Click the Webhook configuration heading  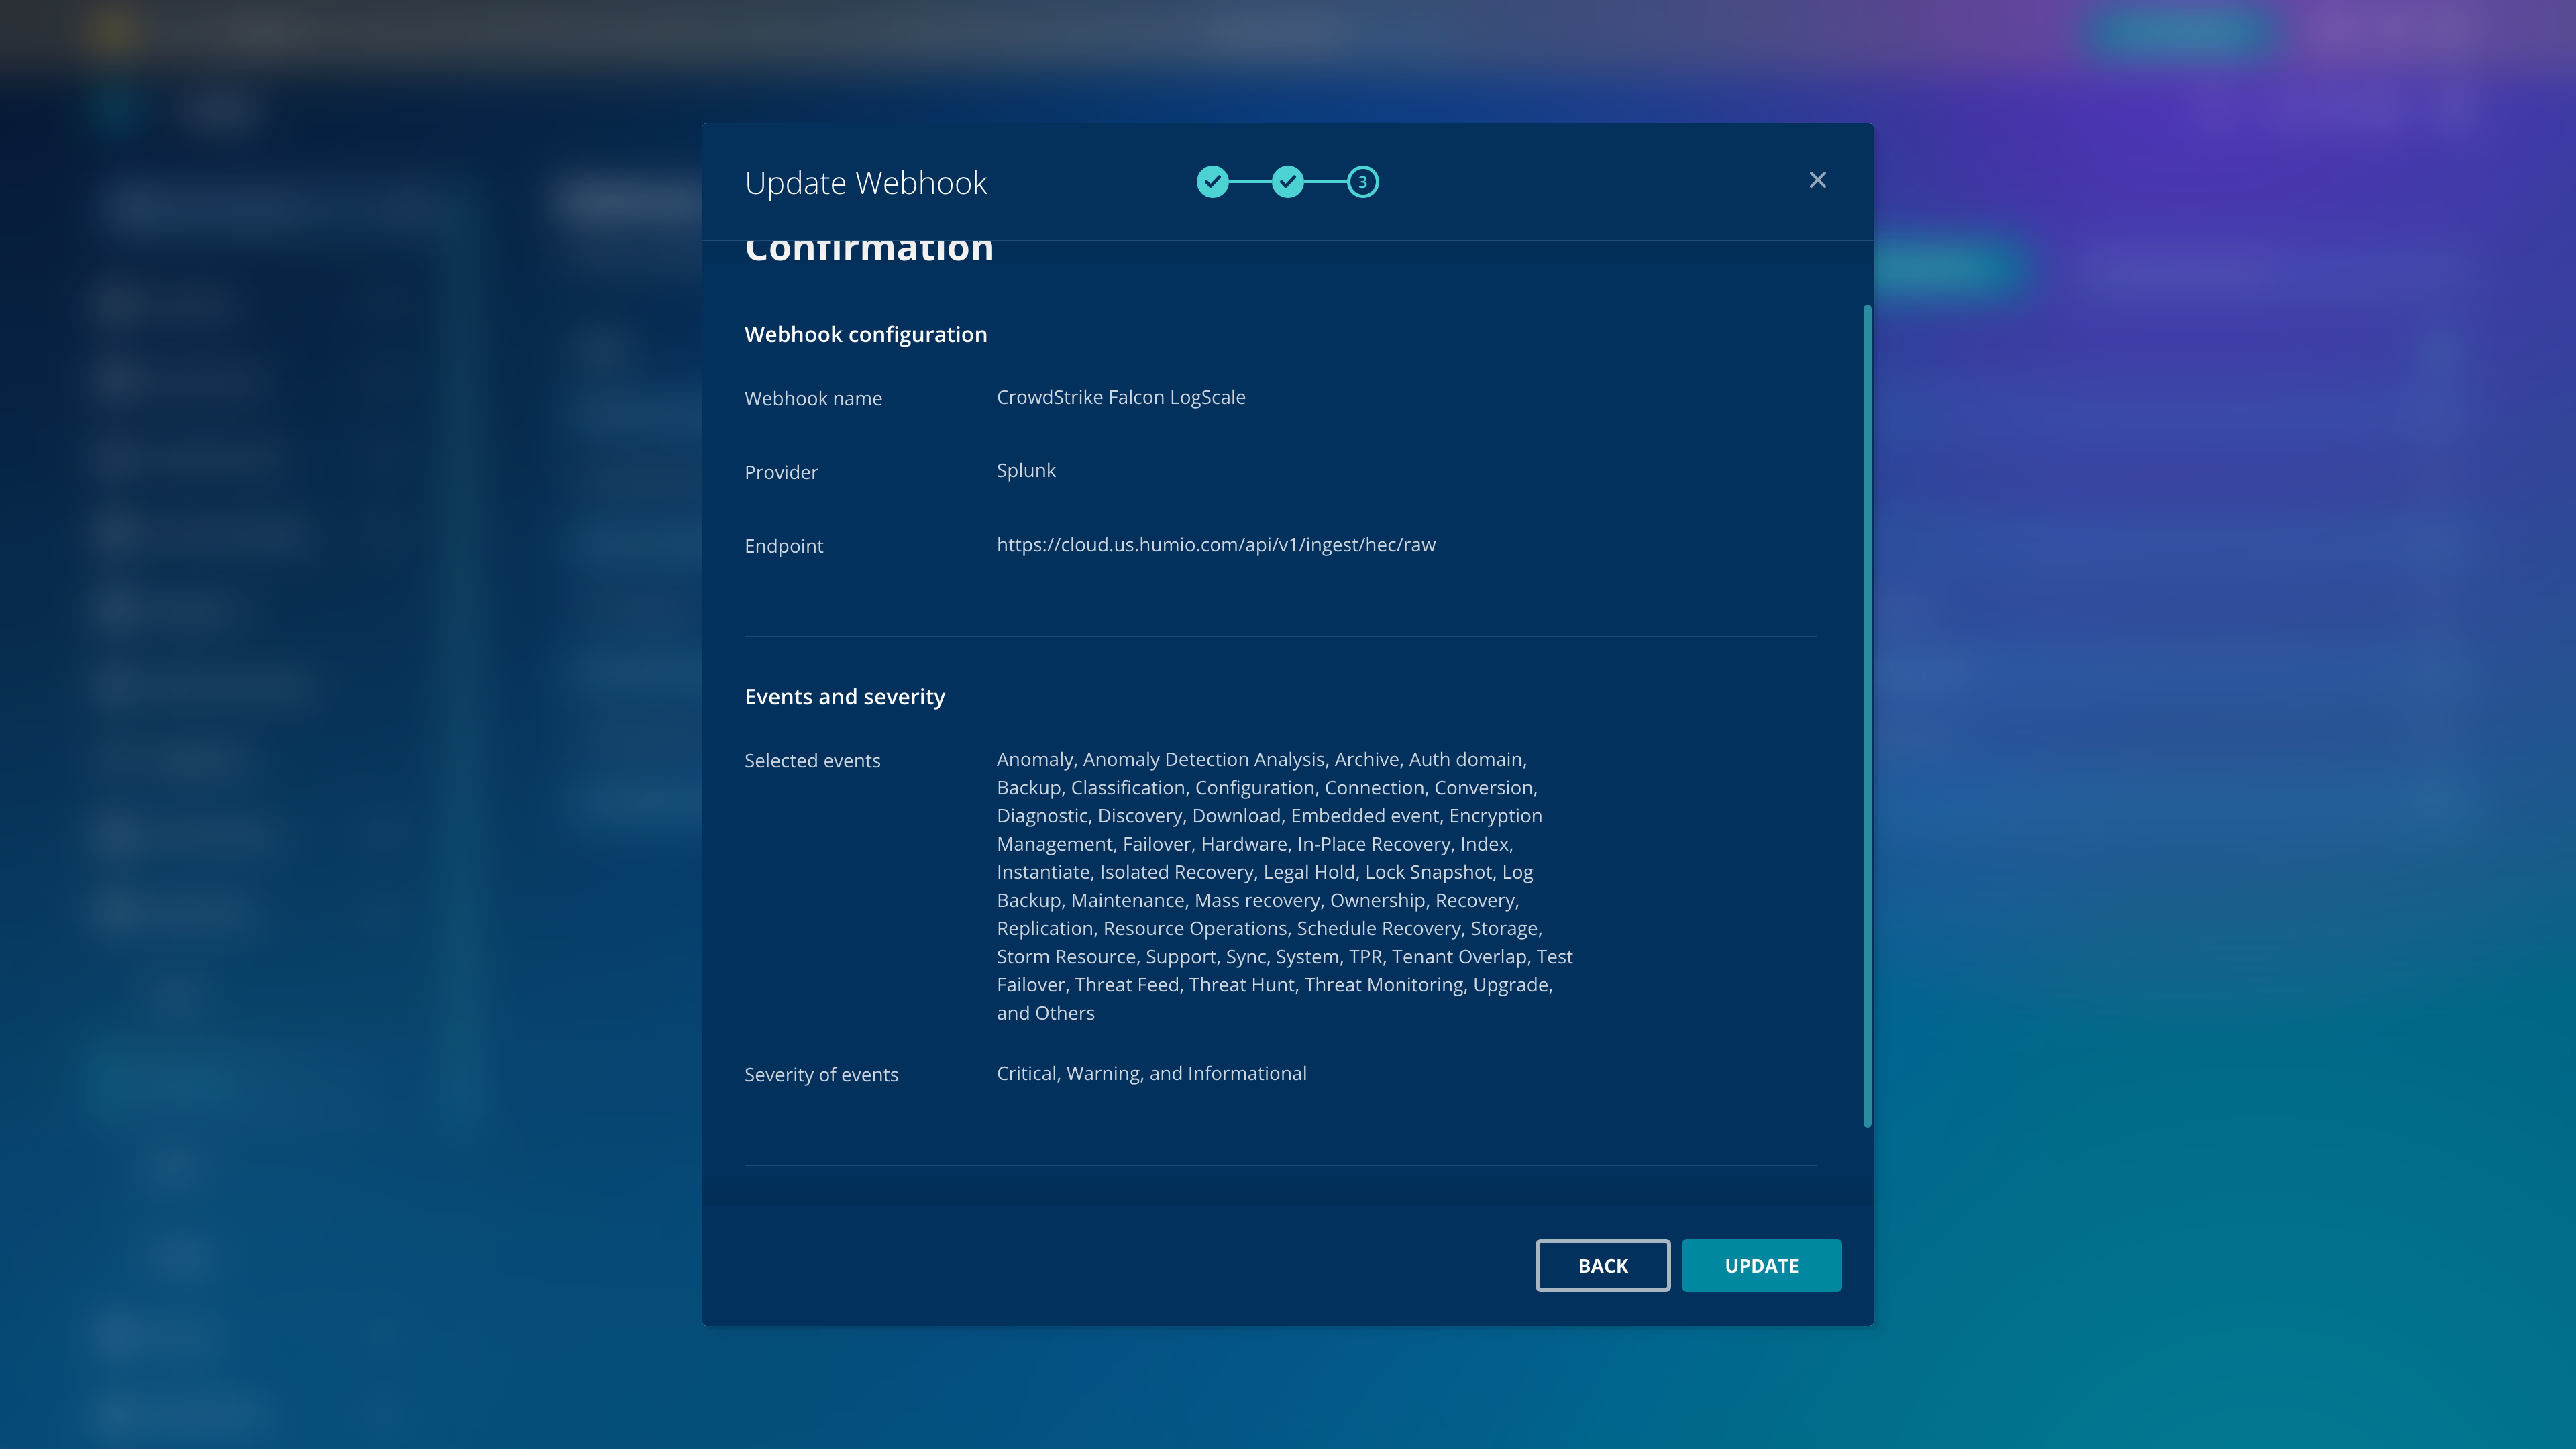click(x=865, y=334)
